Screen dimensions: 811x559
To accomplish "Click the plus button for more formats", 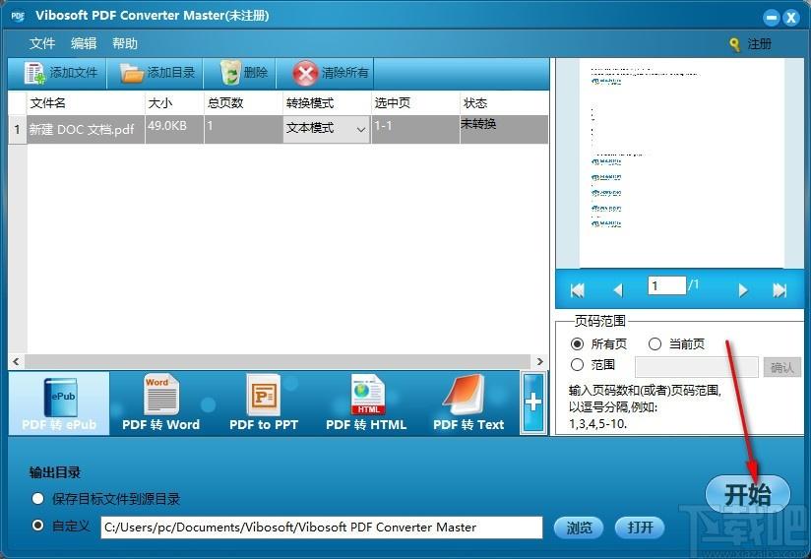I will [x=533, y=403].
